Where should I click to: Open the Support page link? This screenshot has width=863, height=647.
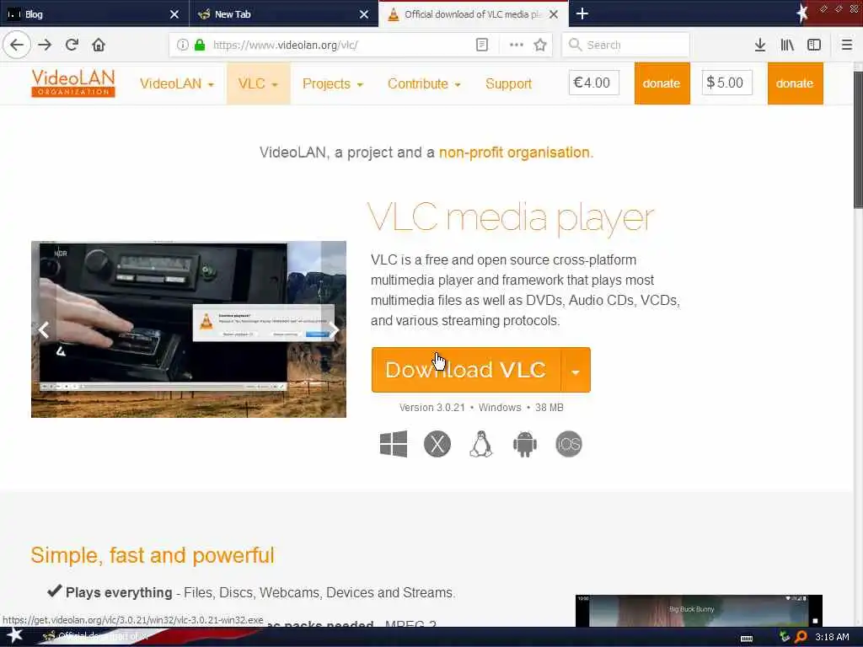[508, 83]
